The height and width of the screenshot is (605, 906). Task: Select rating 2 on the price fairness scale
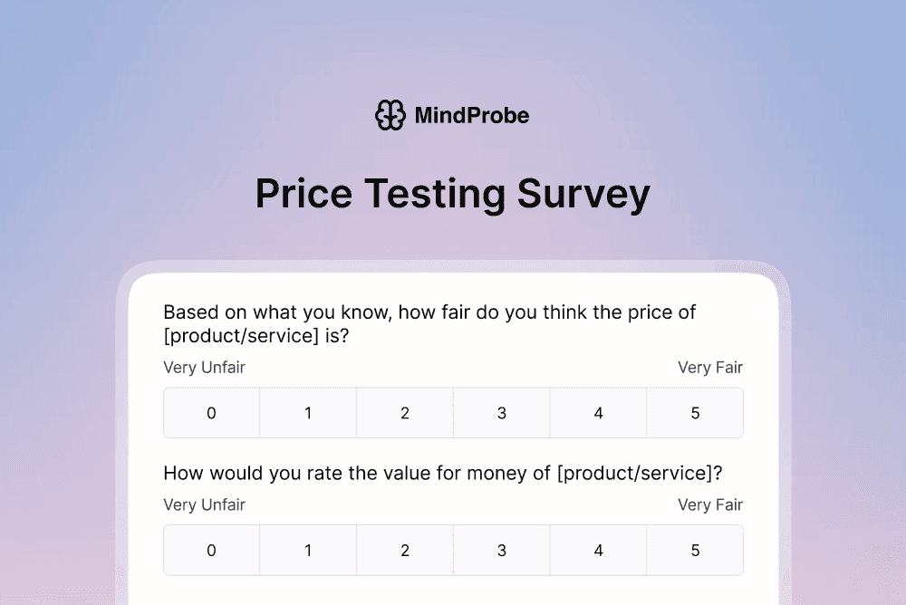[x=405, y=413]
